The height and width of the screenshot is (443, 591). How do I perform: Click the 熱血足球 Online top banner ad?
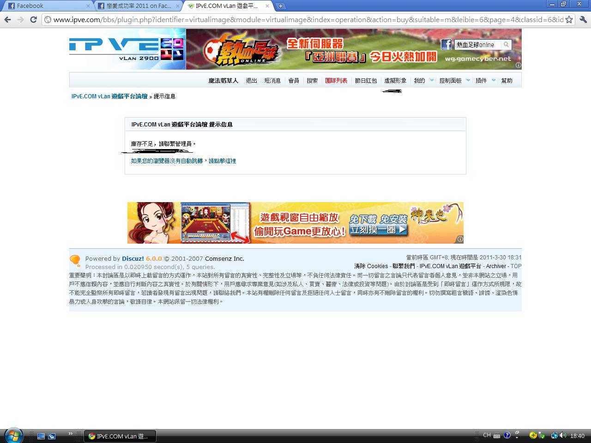[354, 49]
